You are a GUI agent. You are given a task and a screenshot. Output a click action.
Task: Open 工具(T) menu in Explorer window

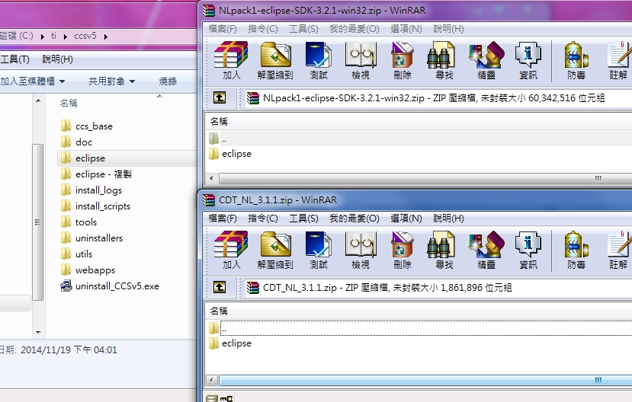click(x=15, y=59)
